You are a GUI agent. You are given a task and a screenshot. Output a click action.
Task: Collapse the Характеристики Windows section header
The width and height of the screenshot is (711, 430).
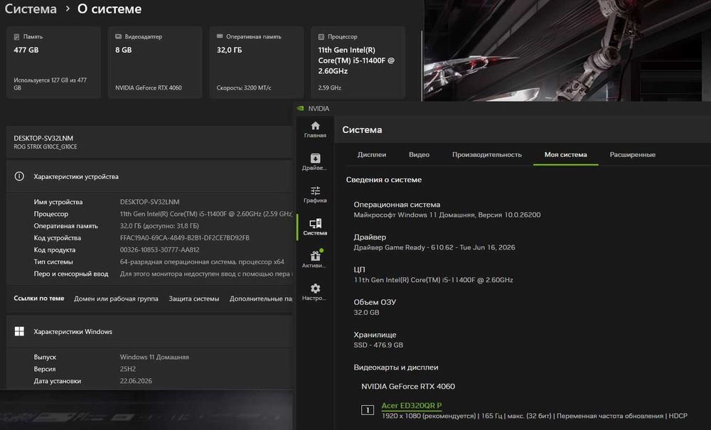click(149, 331)
